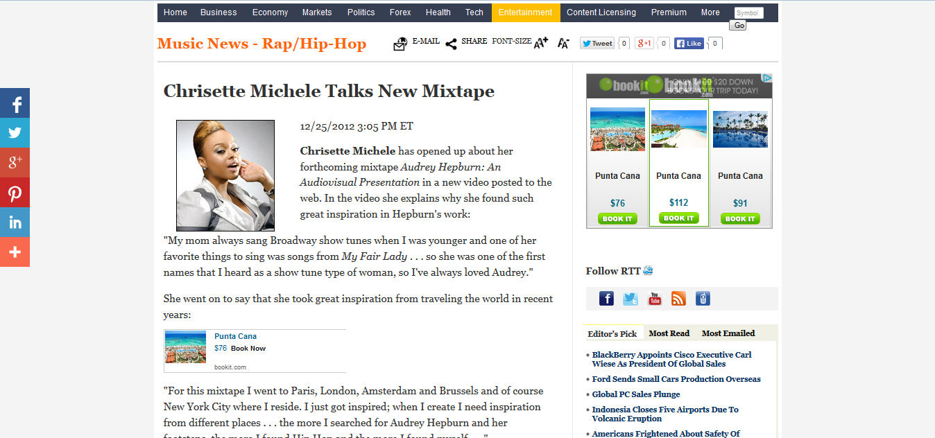Click the Google +1 button
935x438 pixels.
(644, 43)
